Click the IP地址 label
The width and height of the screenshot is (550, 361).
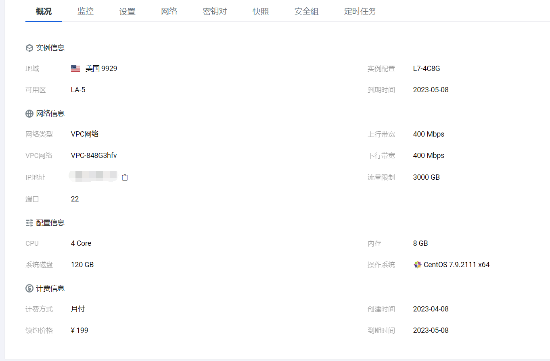pos(36,177)
